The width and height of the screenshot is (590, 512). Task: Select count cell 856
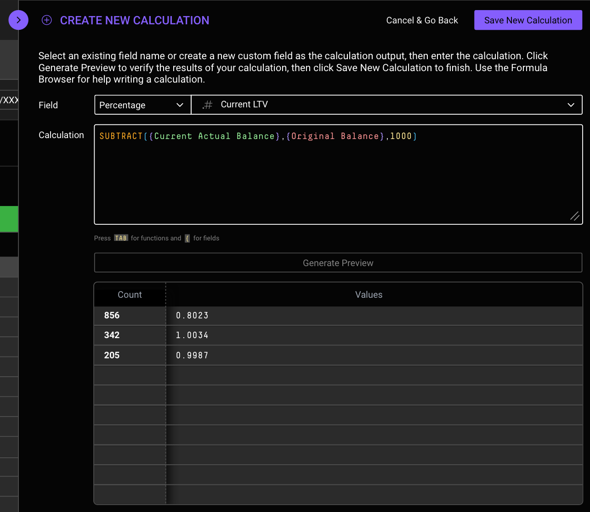[x=130, y=316]
